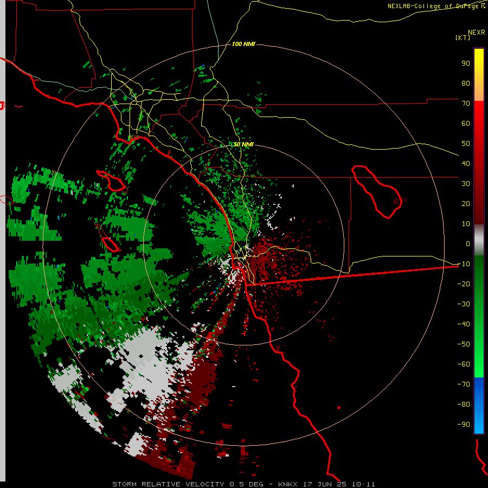Click the 90 value on the velocity scale
Screen dimensions: 488x488
pos(466,63)
